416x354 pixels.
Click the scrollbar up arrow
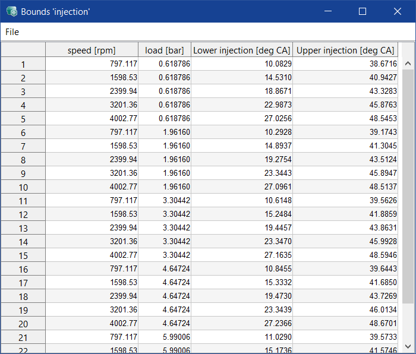pyautogui.click(x=408, y=64)
